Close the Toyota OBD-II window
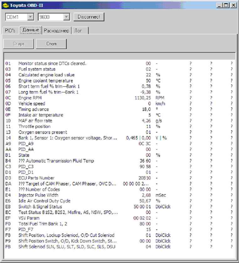The image size is (239, 263). pyautogui.click(x=233, y=5)
